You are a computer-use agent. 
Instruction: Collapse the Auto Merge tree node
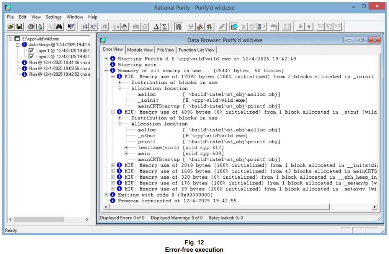tap(17, 45)
